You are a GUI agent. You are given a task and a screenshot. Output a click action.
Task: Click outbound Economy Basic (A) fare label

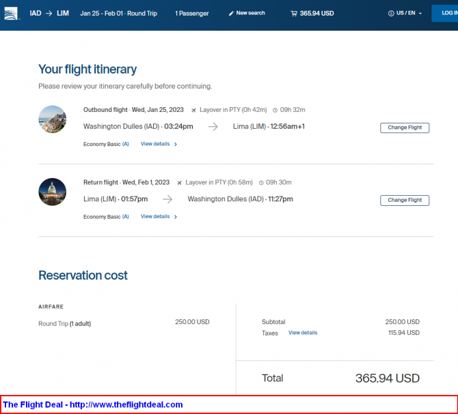click(x=106, y=144)
